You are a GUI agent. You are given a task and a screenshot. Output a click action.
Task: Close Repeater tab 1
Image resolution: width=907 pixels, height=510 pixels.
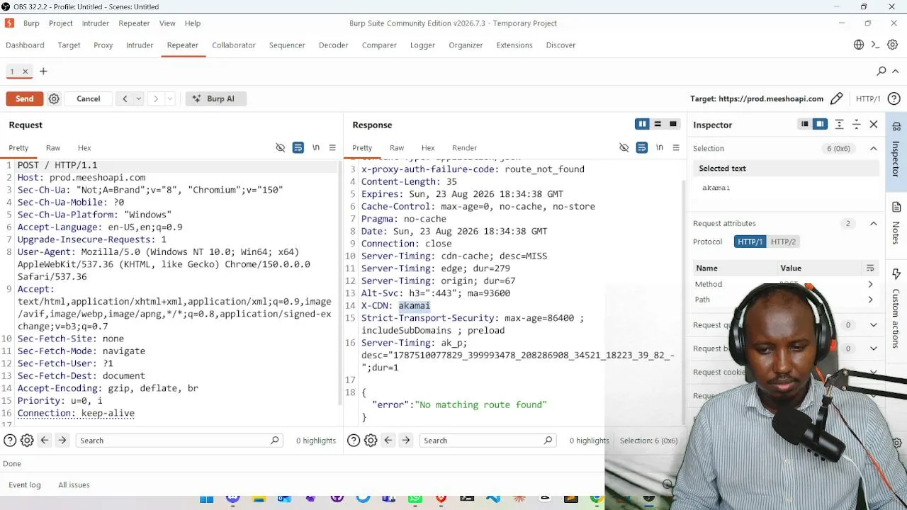tap(25, 71)
